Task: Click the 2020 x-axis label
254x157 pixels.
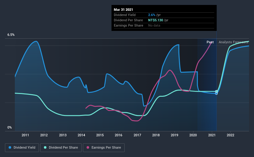Action: click(x=193, y=135)
